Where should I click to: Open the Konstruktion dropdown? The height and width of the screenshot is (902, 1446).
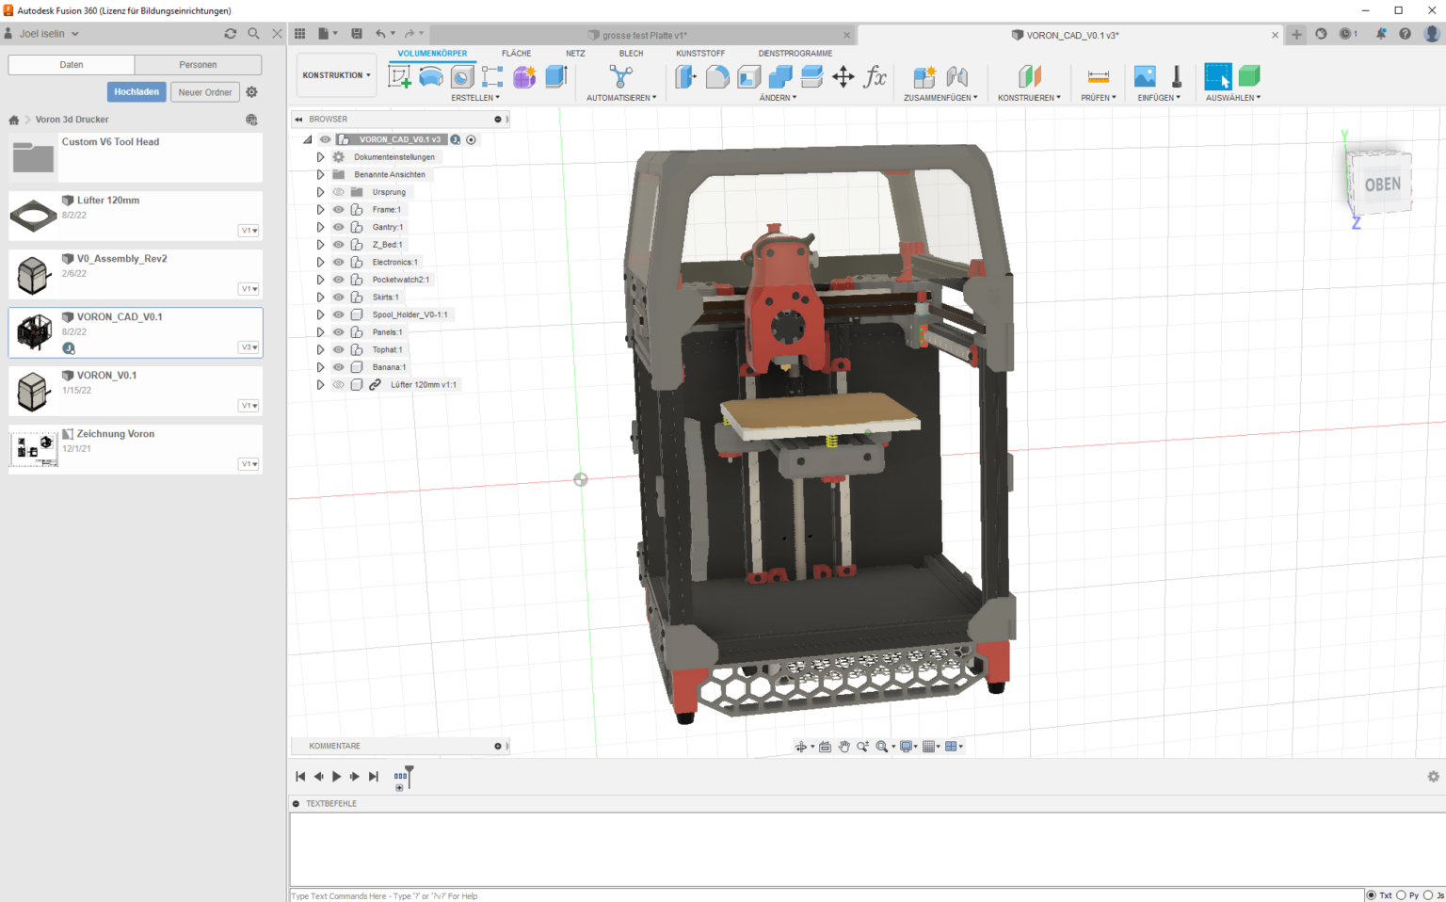click(336, 74)
